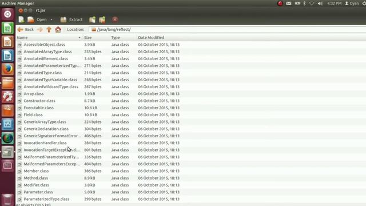Click the file icon beside Method.class
The height and width of the screenshot is (206, 366).
19,178
